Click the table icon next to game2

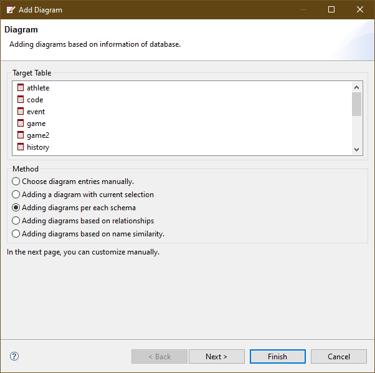(21, 135)
